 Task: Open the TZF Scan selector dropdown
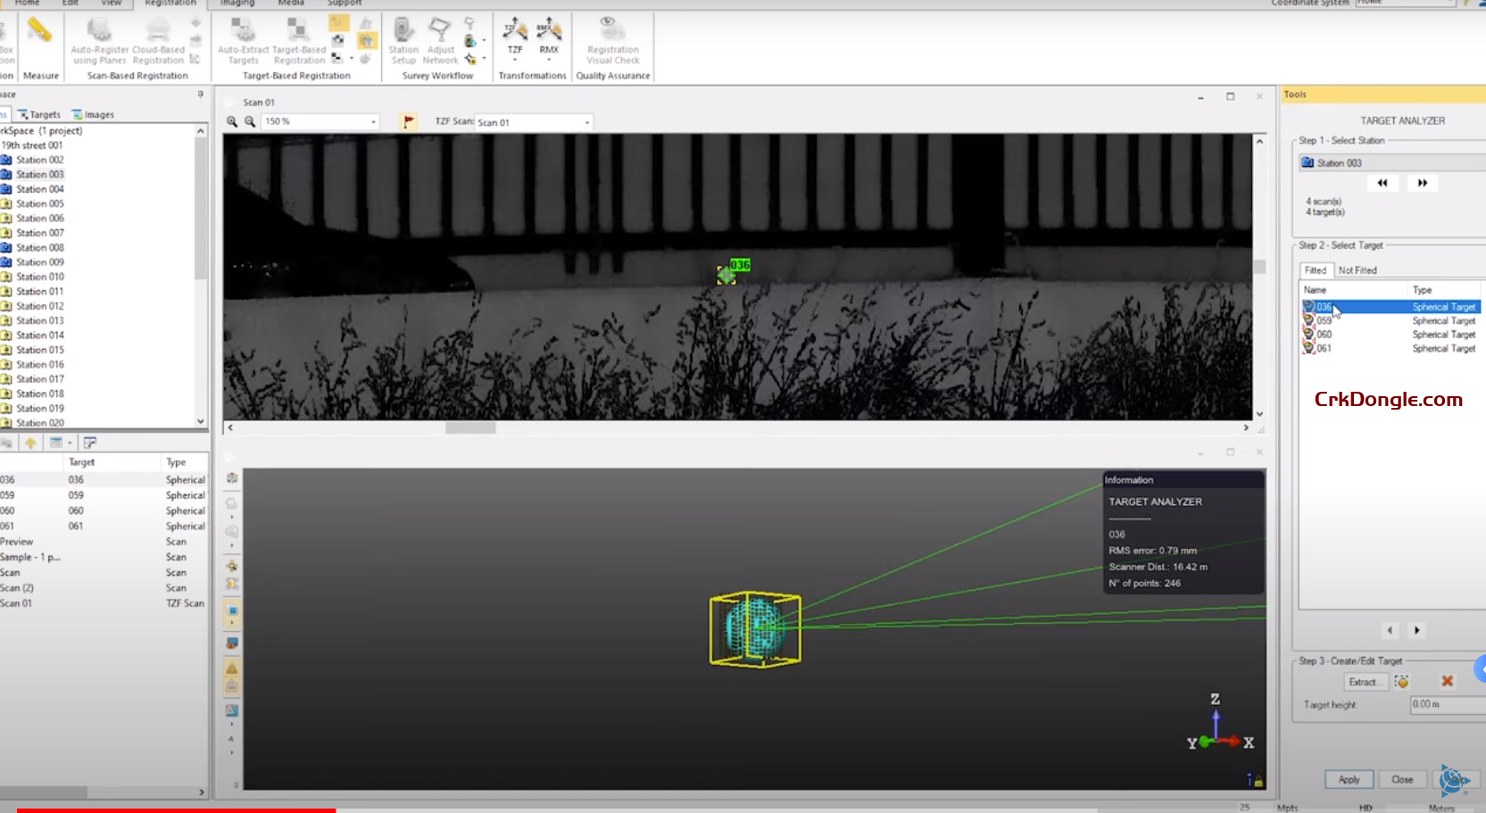(586, 121)
